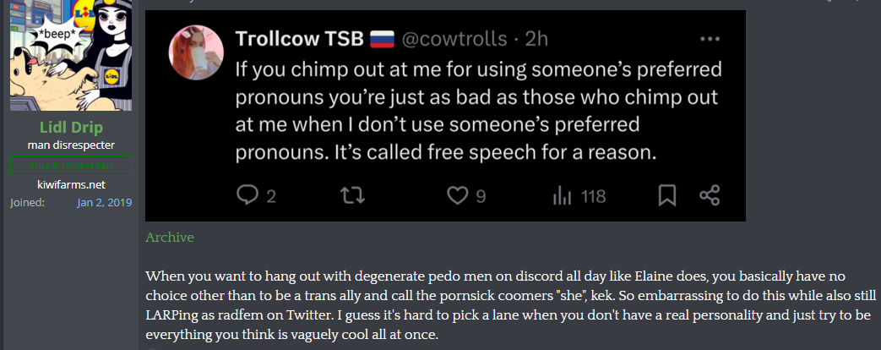Click the Trollcow TSB profile picture

coord(197,52)
